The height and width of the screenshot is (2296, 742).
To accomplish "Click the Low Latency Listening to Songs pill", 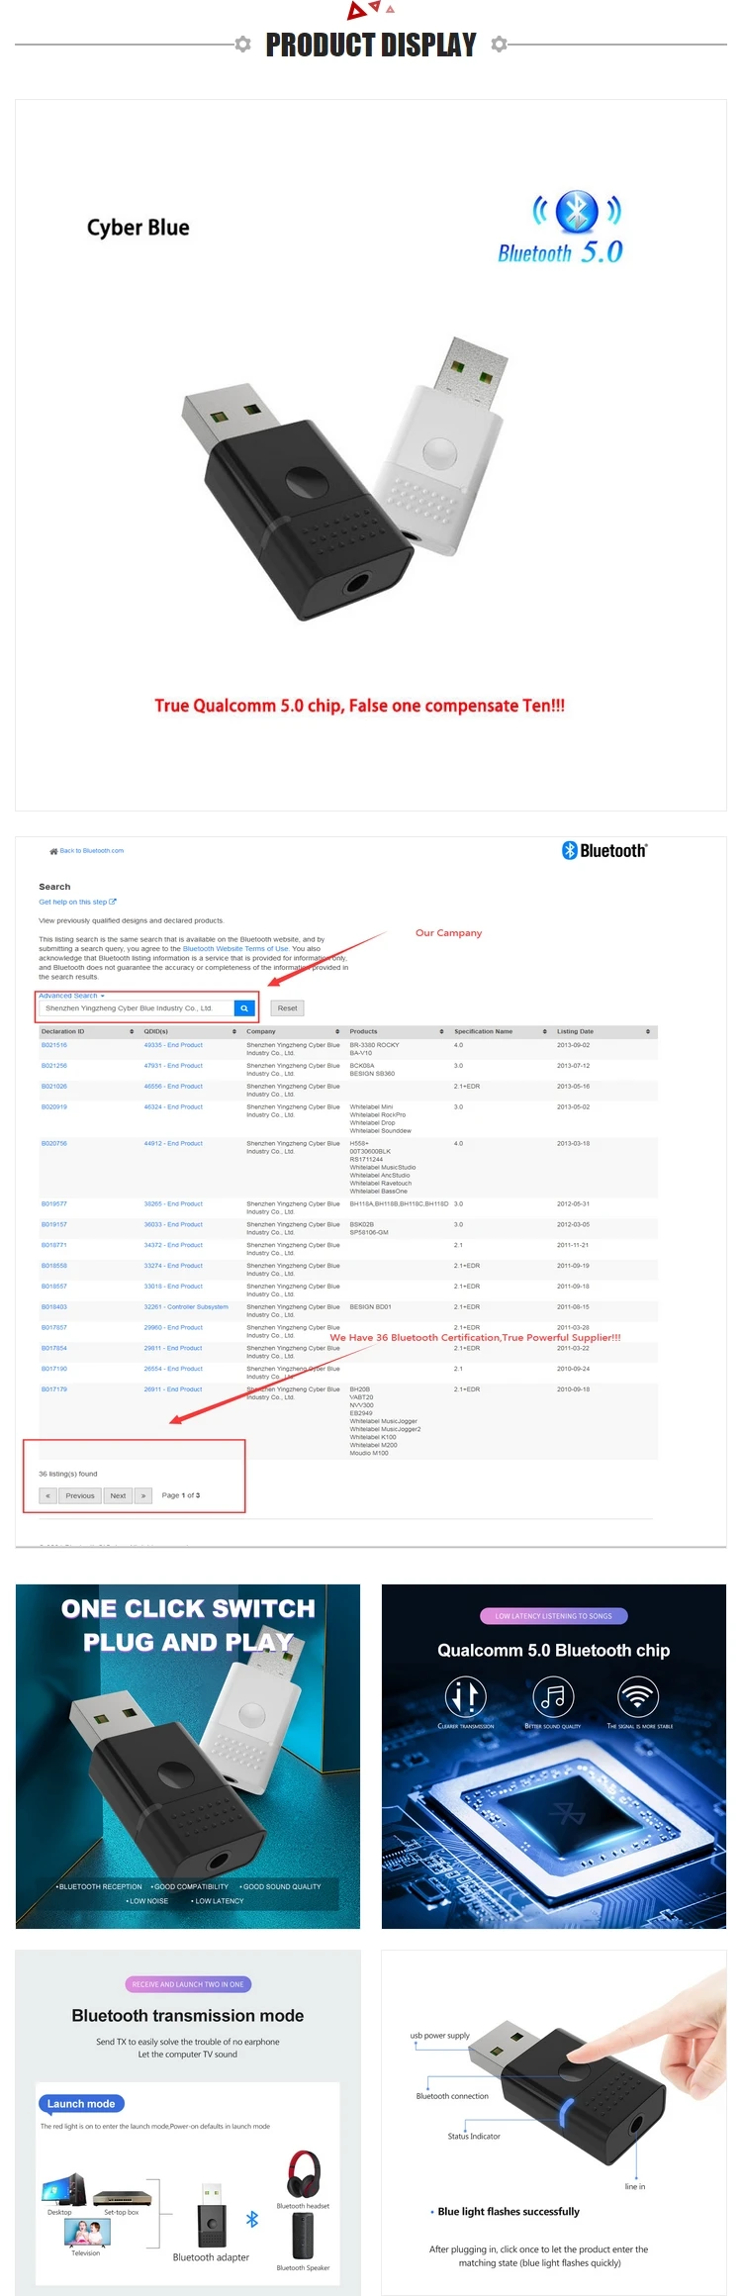I will point(554,1616).
